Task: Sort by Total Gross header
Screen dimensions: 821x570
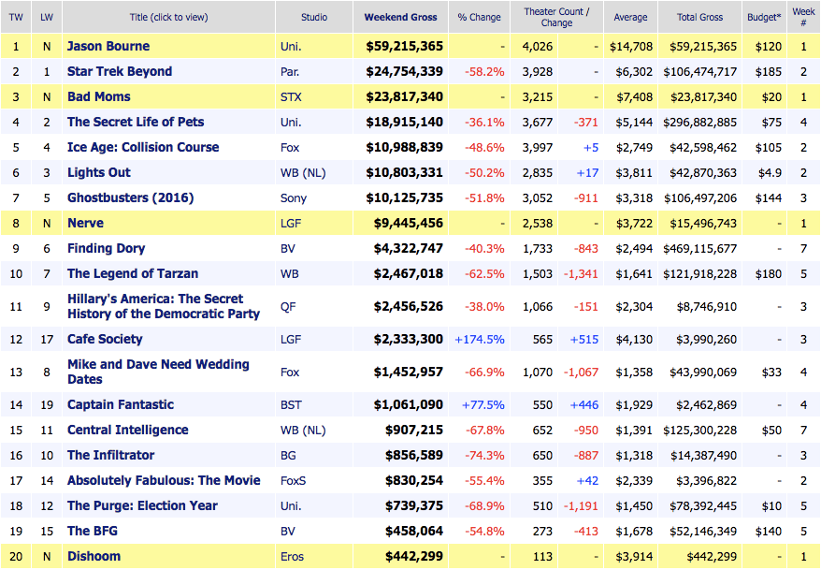Action: 699,17
